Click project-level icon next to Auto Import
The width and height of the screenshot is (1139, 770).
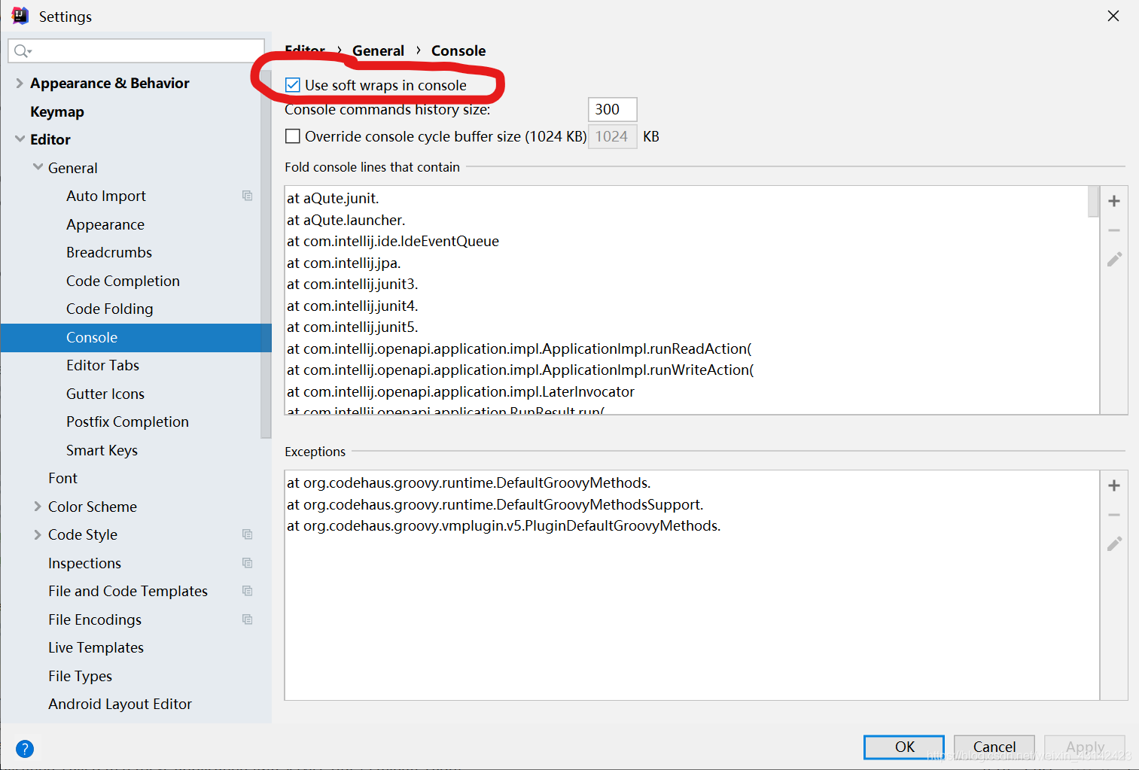coord(247,196)
